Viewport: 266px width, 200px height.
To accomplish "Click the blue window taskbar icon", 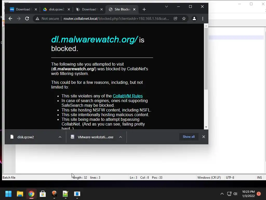I will (x=77, y=194).
